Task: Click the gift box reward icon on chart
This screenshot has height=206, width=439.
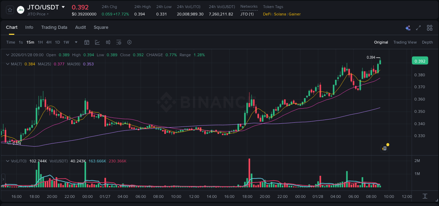Action: pyautogui.click(x=384, y=148)
